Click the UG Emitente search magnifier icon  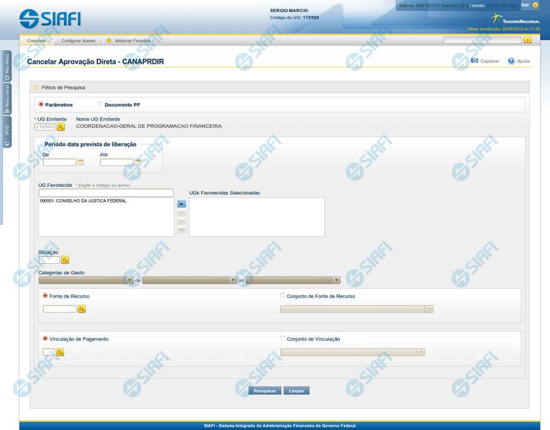[61, 127]
